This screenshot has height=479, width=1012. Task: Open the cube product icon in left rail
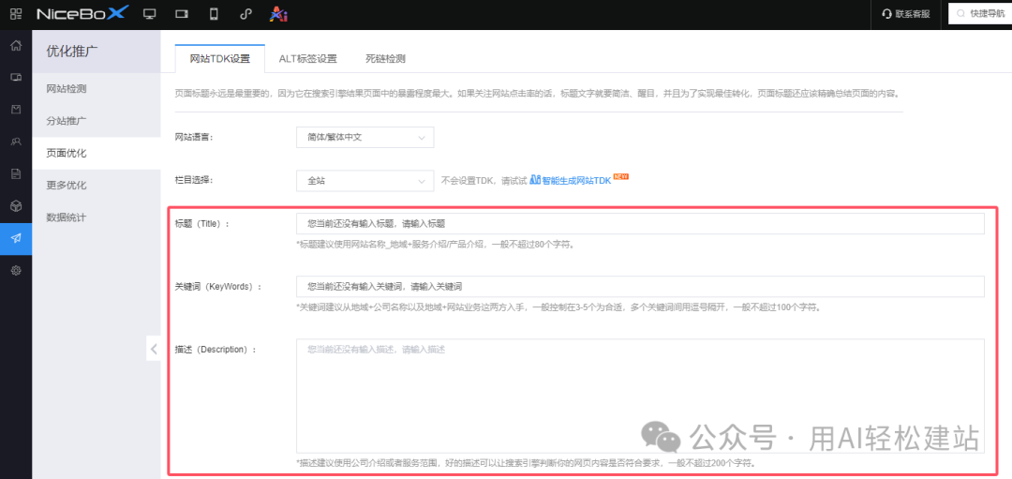pyautogui.click(x=16, y=206)
